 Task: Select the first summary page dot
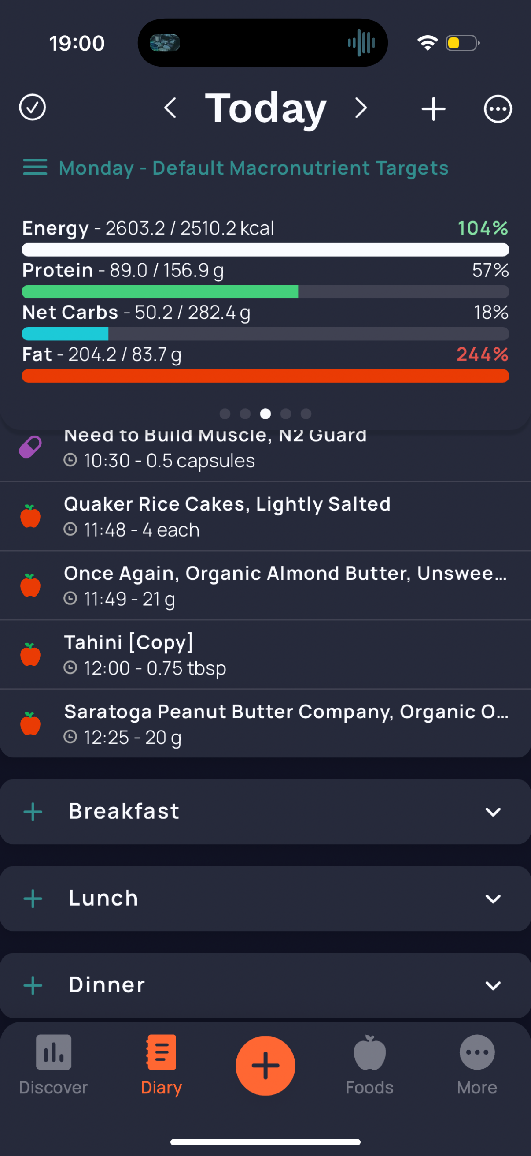[x=225, y=414]
